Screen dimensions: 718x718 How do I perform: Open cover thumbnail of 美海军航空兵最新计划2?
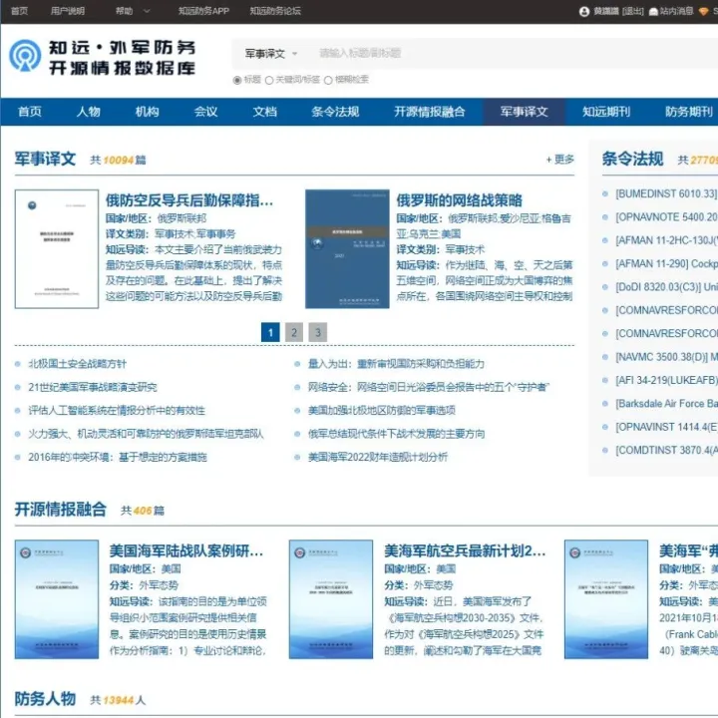331,599
